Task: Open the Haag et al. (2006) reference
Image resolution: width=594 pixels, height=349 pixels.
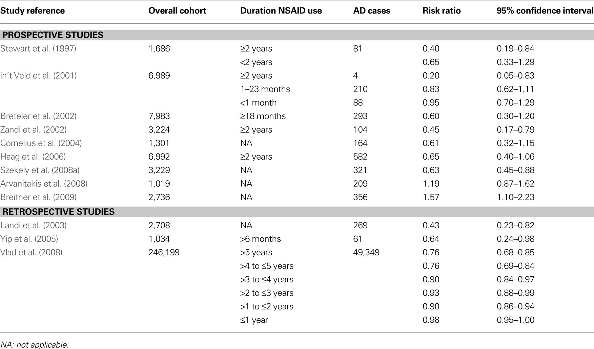Action: coord(33,157)
